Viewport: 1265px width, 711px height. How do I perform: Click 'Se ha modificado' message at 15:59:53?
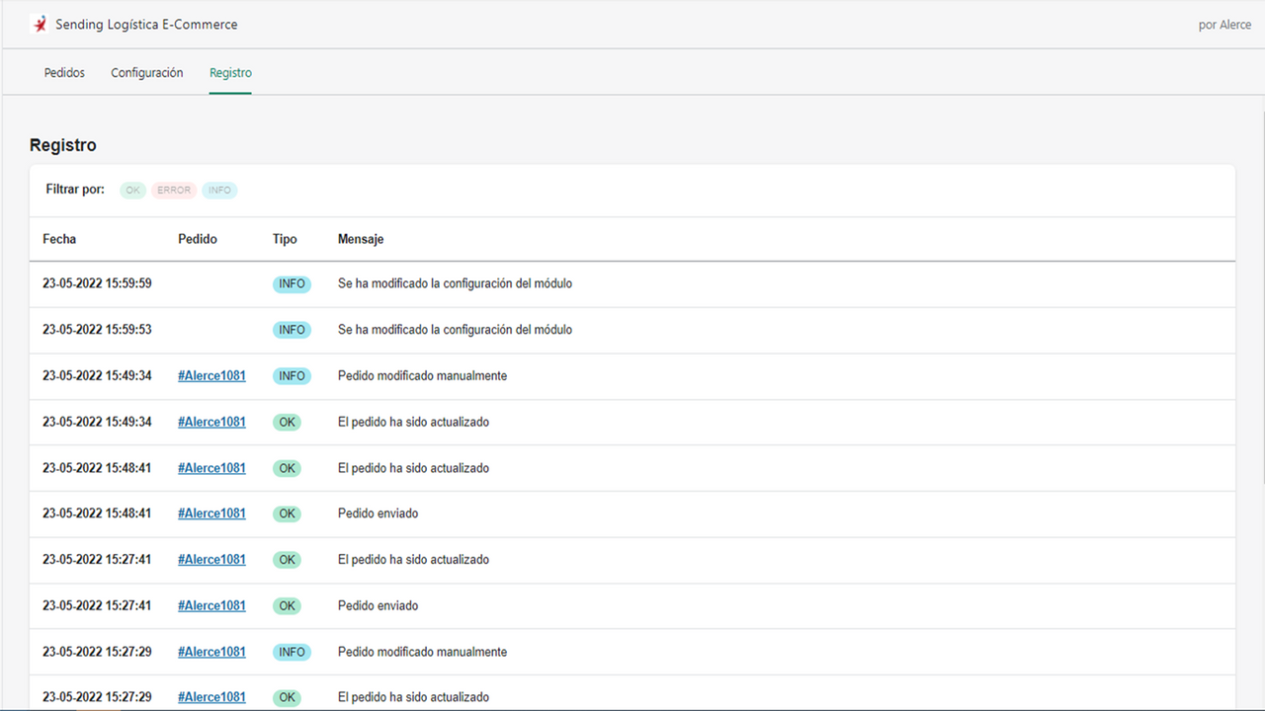pyautogui.click(x=455, y=330)
